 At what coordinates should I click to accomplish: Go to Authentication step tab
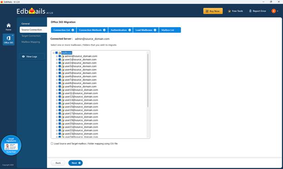pos(120,30)
